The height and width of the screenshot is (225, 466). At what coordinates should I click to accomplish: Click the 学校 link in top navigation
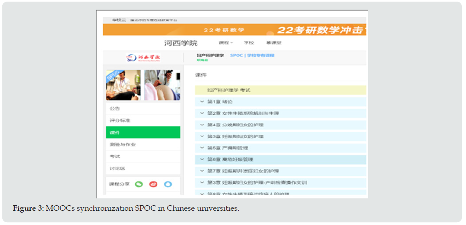coord(249,43)
